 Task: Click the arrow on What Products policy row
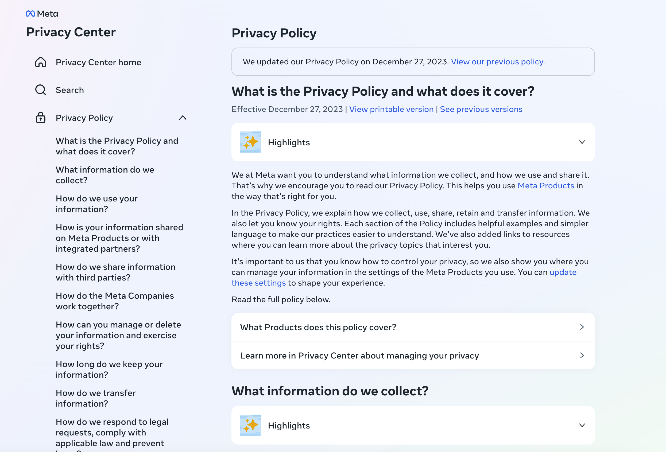pos(582,327)
